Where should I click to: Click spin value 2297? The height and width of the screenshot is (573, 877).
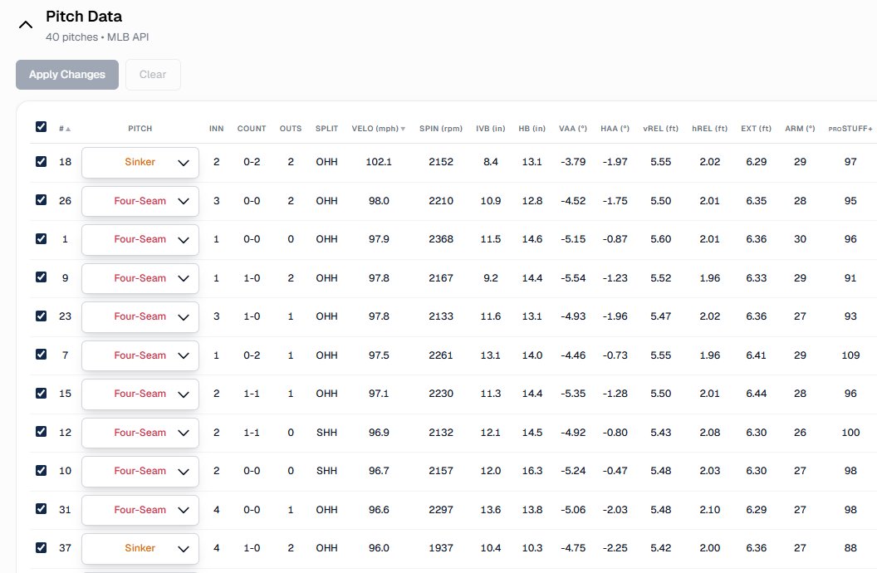(x=441, y=509)
